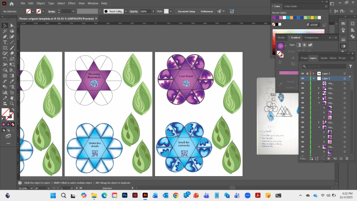The width and height of the screenshot is (357, 201).
Task: Select the Type tool
Action: (5, 42)
